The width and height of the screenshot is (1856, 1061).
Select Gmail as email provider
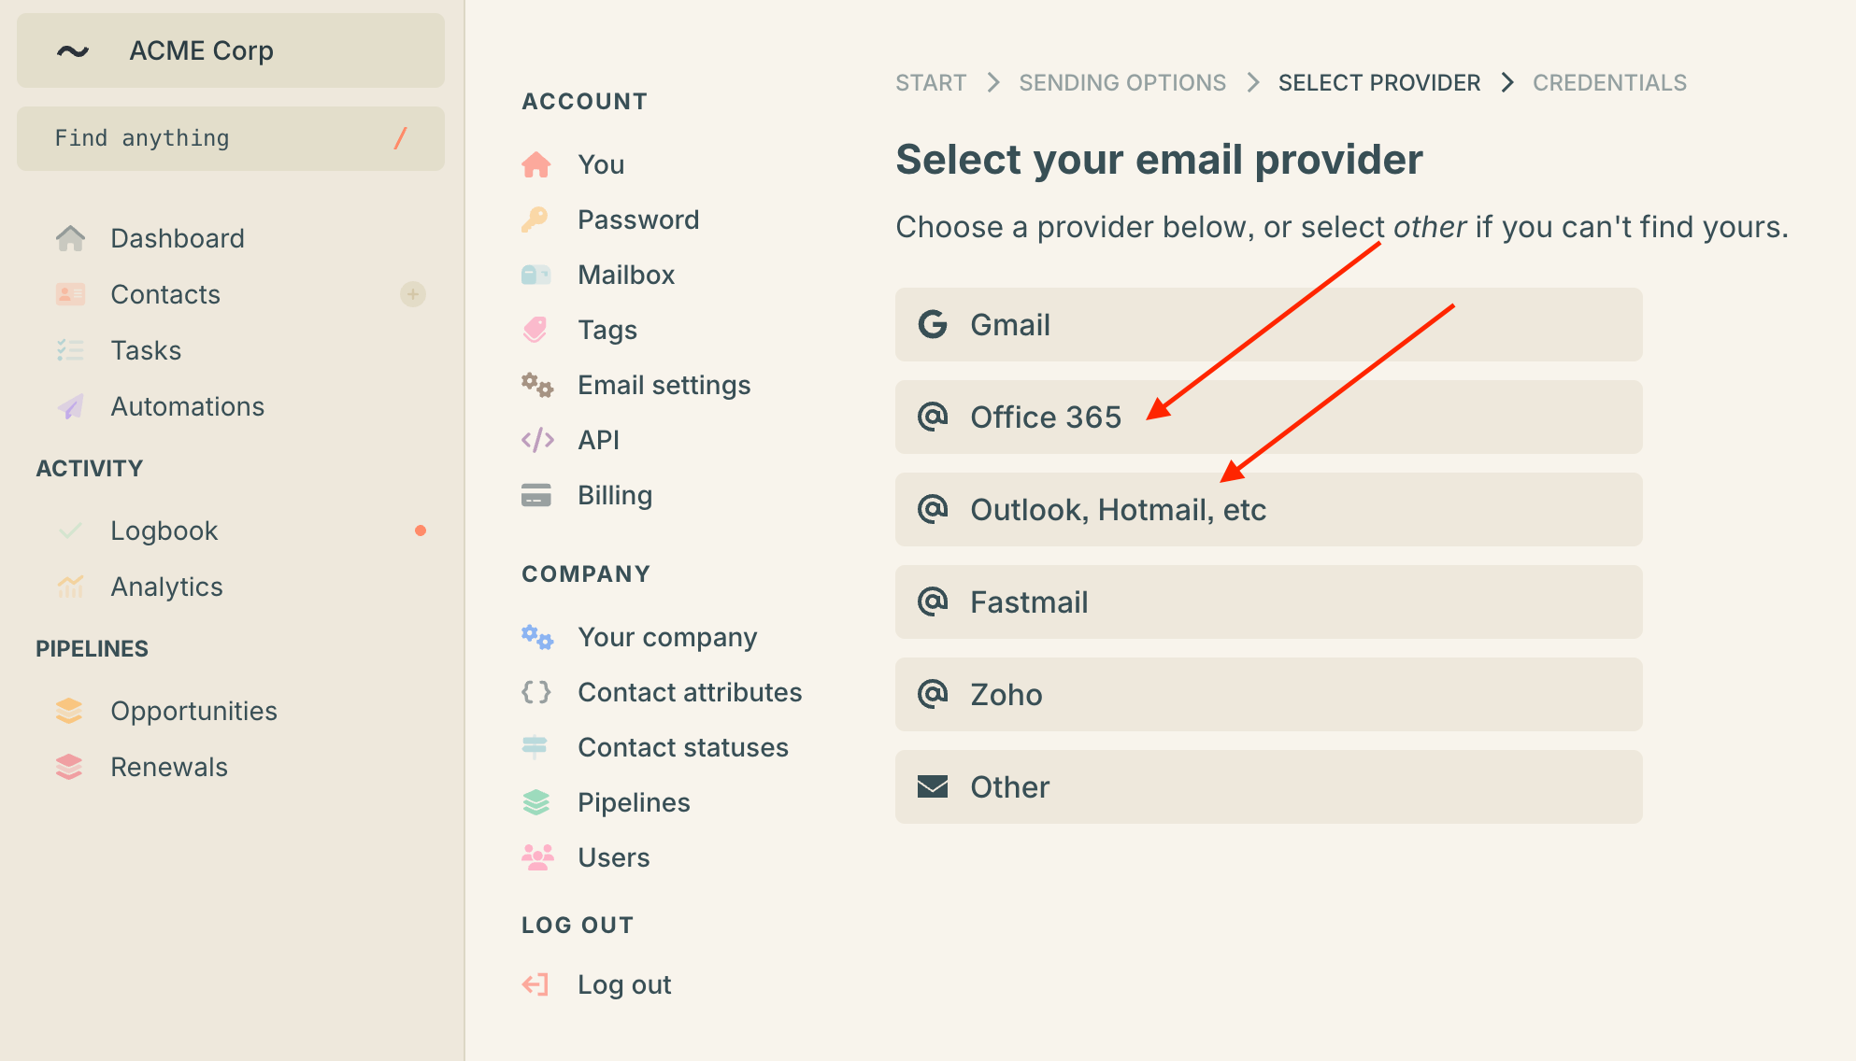[x=1268, y=325]
